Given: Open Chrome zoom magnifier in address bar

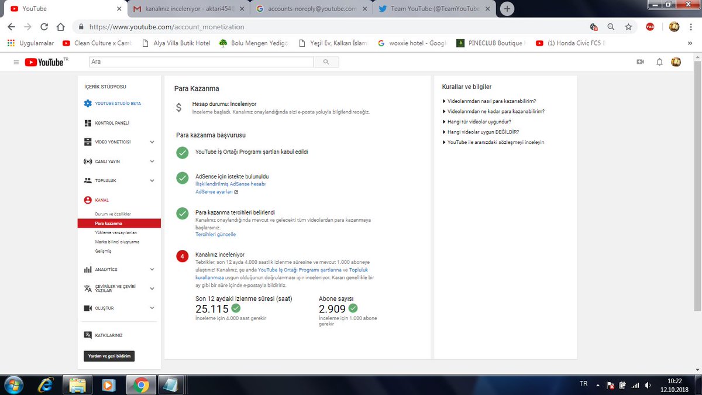Looking at the screenshot, I should point(611,27).
